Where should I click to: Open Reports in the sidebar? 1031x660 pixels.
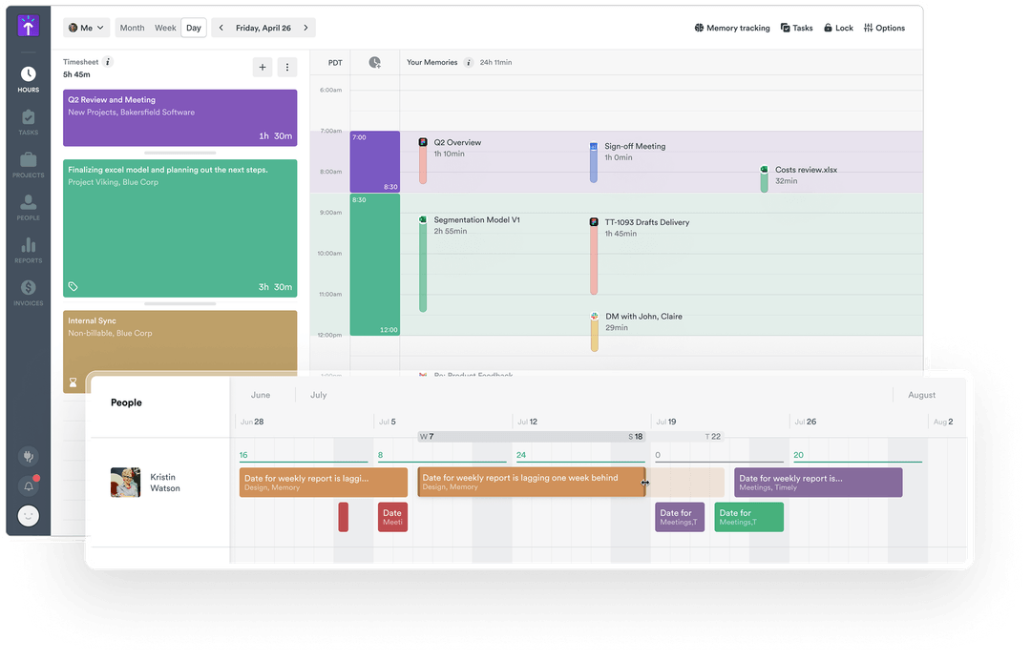(28, 250)
